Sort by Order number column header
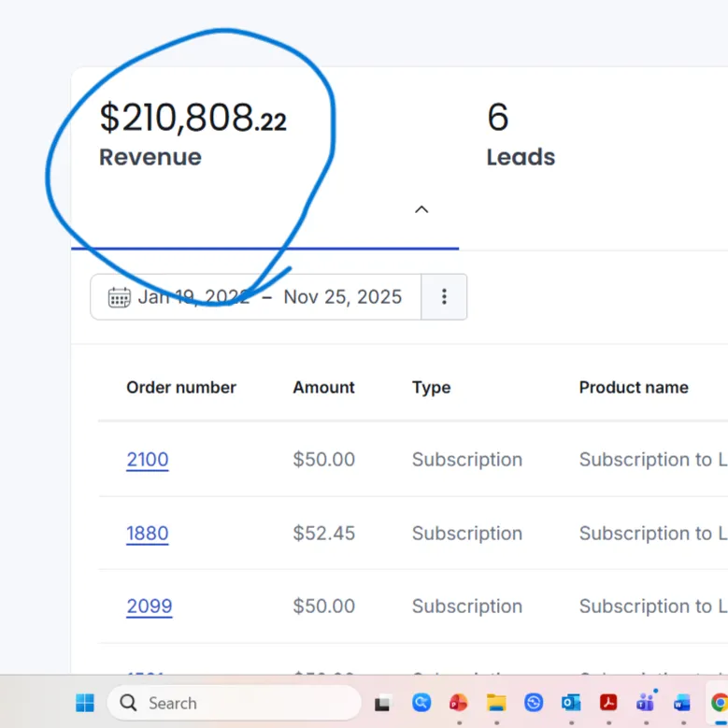 coord(181,388)
